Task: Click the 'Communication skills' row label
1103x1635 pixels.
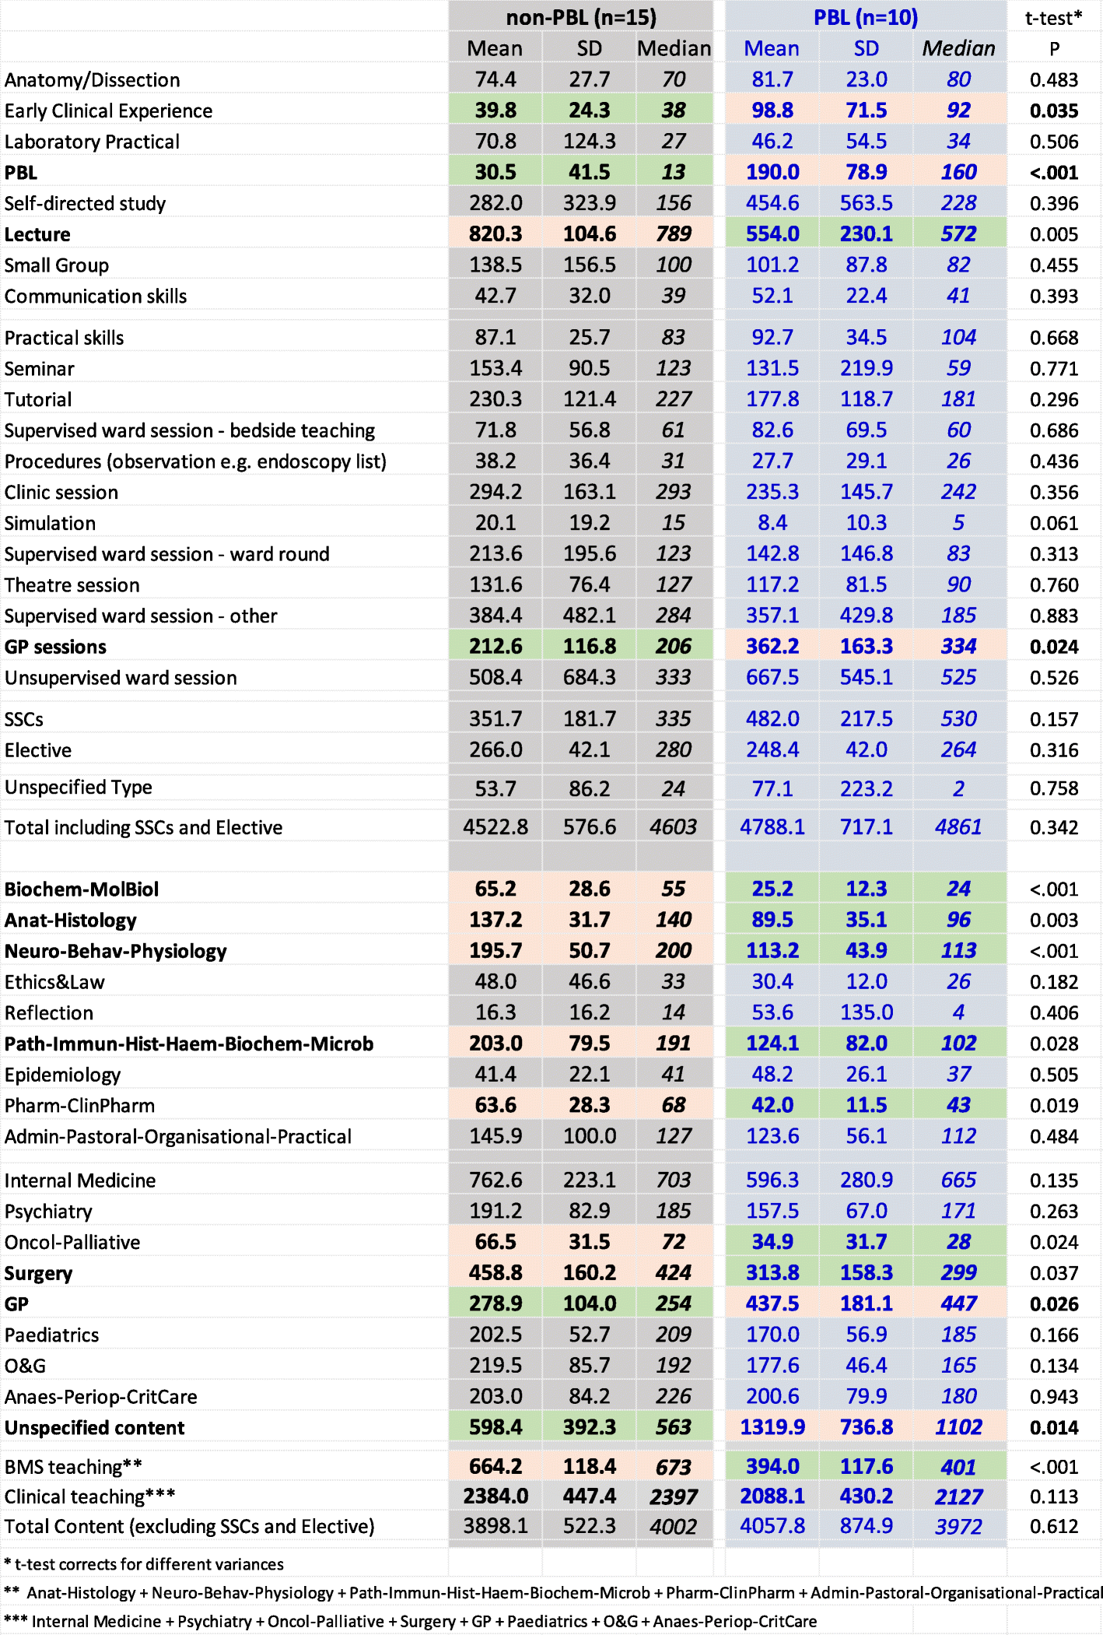Action: click(96, 296)
